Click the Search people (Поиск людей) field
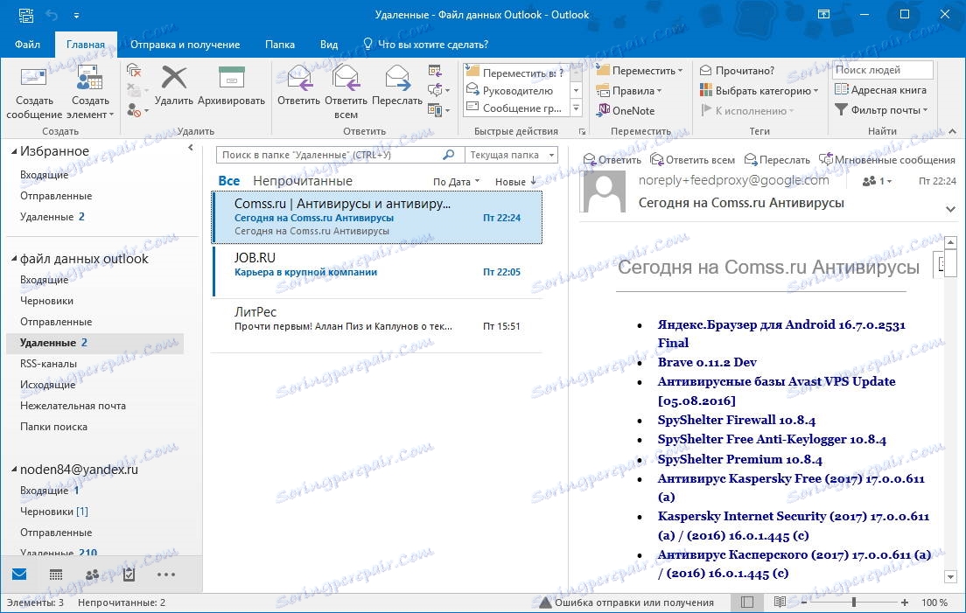 click(x=881, y=70)
